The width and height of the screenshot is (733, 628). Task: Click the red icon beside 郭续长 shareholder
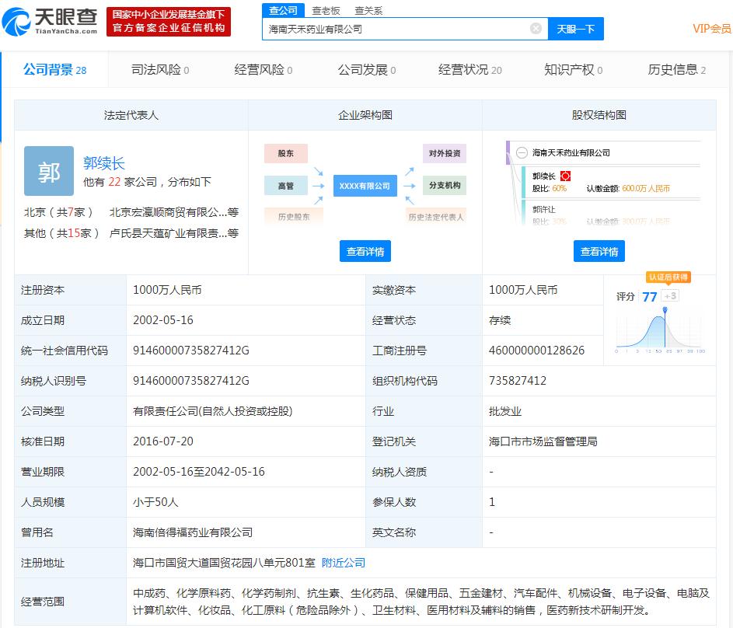(565, 176)
